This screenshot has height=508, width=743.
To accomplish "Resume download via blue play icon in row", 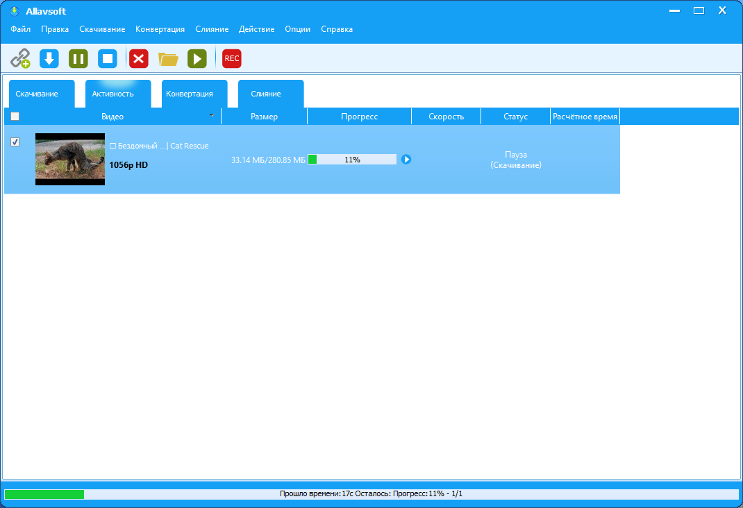I will point(406,160).
